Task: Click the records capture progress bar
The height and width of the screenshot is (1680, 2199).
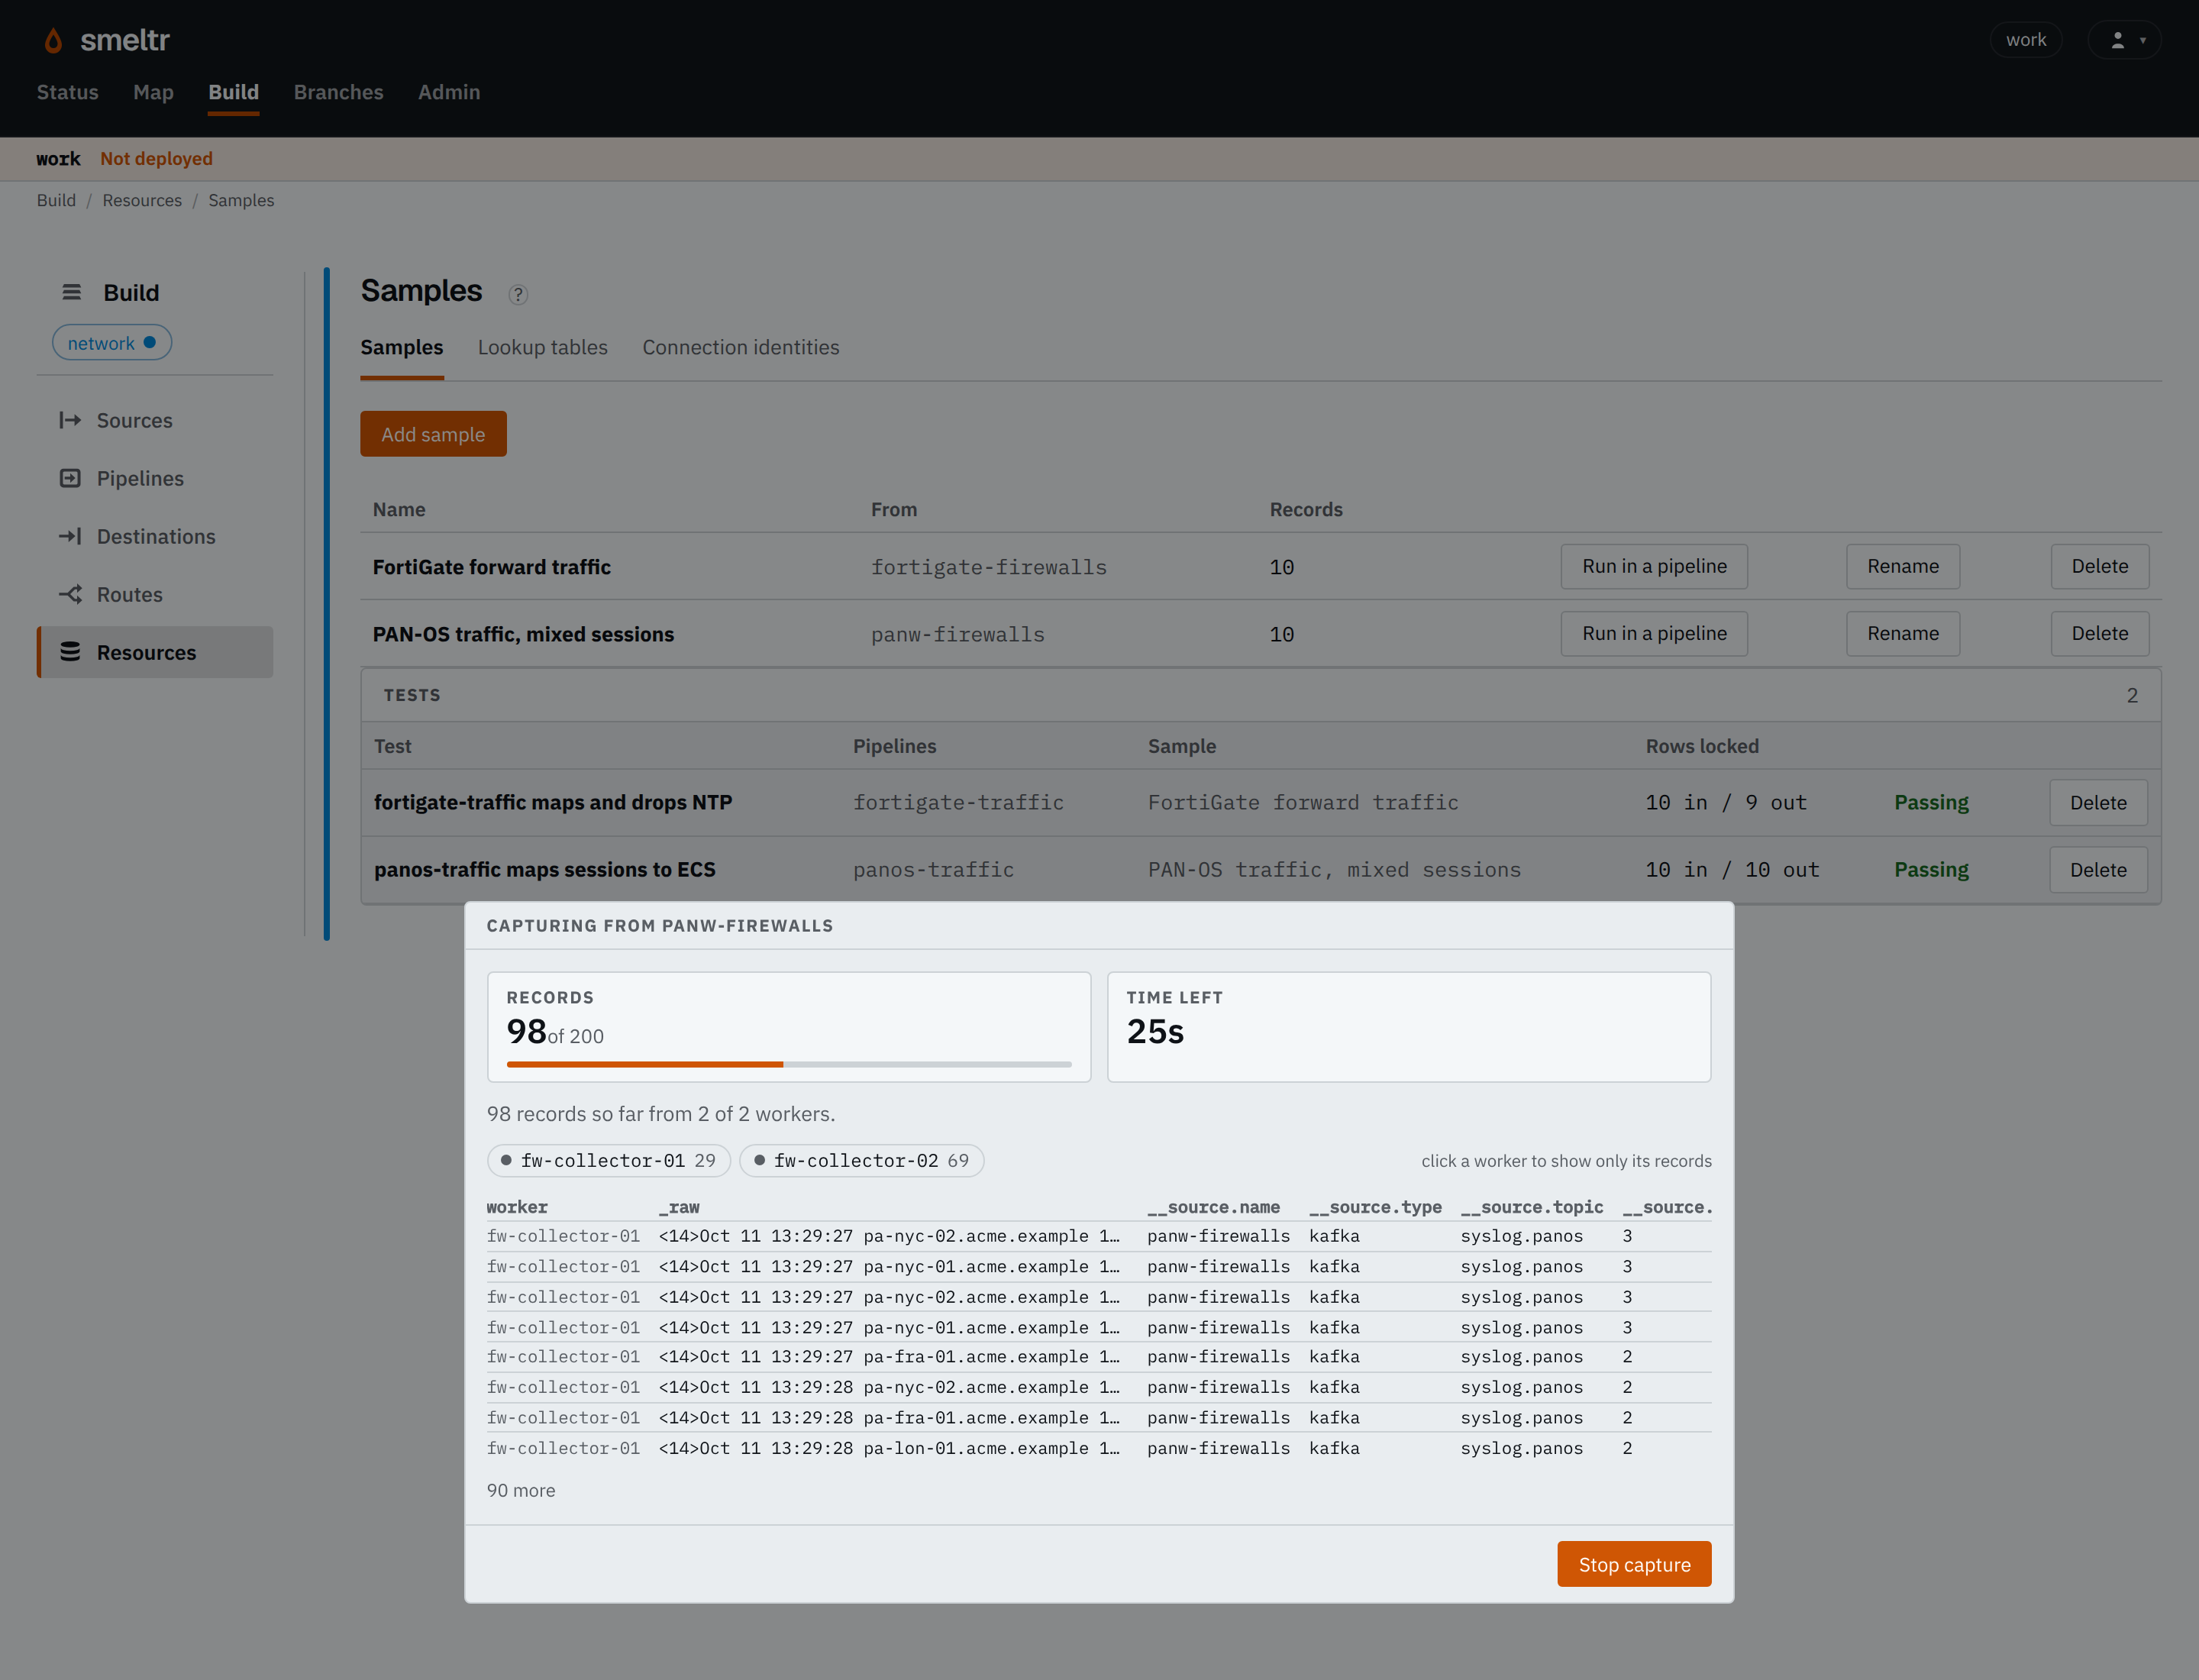Action: click(x=789, y=1064)
